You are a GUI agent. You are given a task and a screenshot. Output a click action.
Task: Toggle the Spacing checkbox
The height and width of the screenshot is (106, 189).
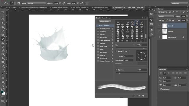tap(117, 69)
